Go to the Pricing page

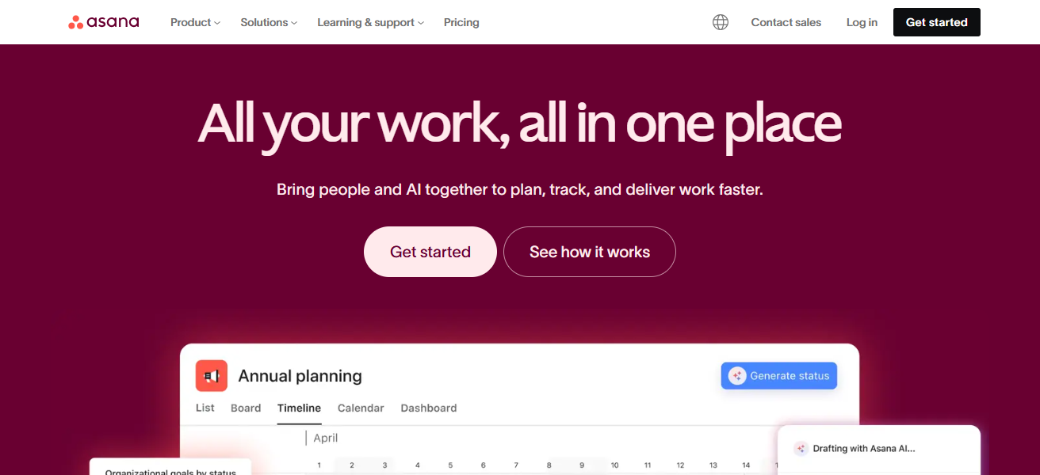click(x=461, y=22)
